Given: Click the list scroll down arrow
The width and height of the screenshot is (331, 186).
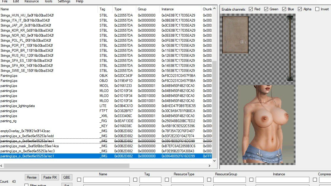Looking at the screenshot, I should [x=215, y=161].
